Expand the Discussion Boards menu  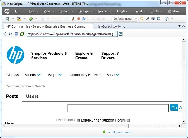point(23,75)
